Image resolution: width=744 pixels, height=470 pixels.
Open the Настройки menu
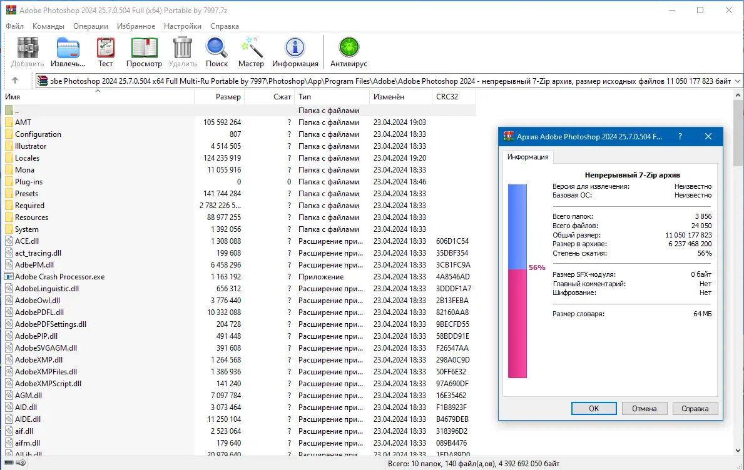pos(182,26)
